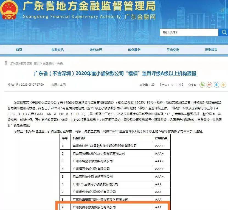Click the 来源：本网 source text
The image size is (228, 210).
tap(58, 85)
